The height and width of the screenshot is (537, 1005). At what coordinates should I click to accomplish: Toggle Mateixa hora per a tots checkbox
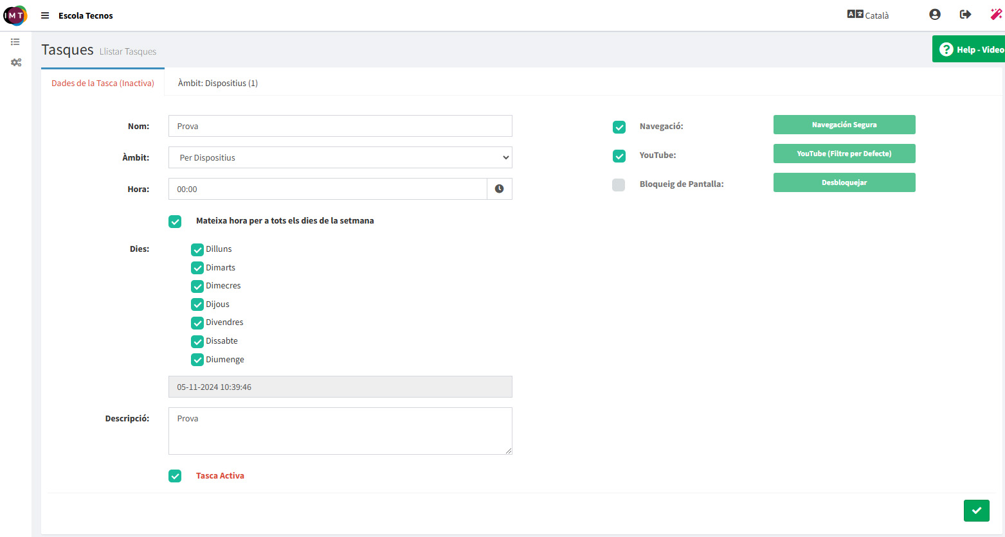pyautogui.click(x=175, y=222)
